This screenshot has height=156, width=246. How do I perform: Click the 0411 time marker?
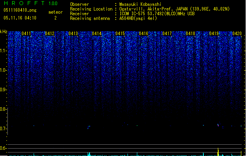point(26,34)
